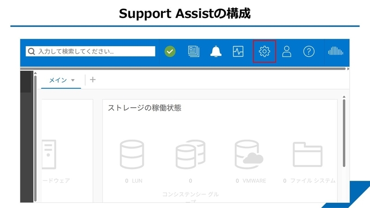The width and height of the screenshot is (370, 208).
Task: Click the LUN storage cylinder icon
Action: (132, 154)
